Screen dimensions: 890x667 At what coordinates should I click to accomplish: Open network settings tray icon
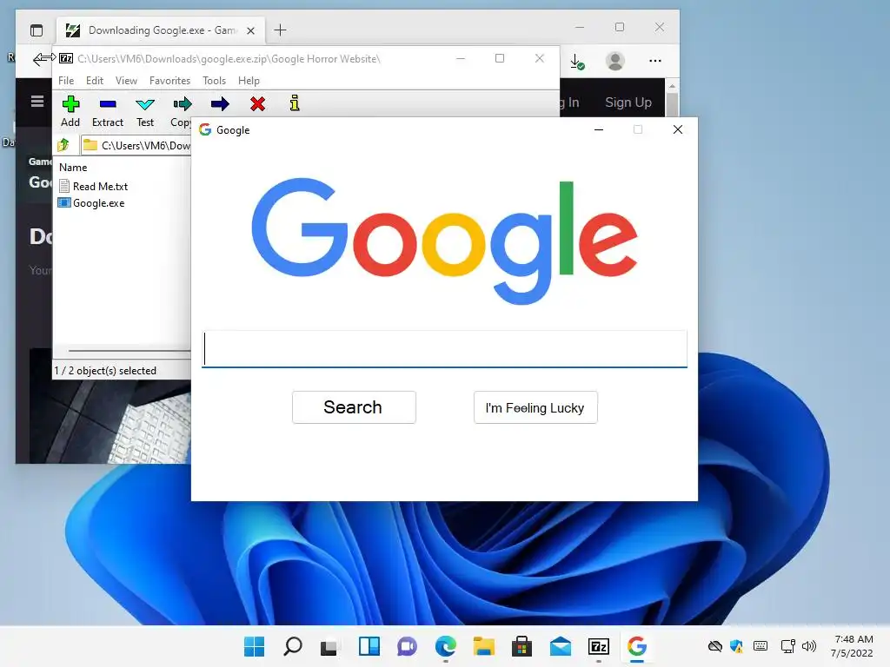point(787,646)
